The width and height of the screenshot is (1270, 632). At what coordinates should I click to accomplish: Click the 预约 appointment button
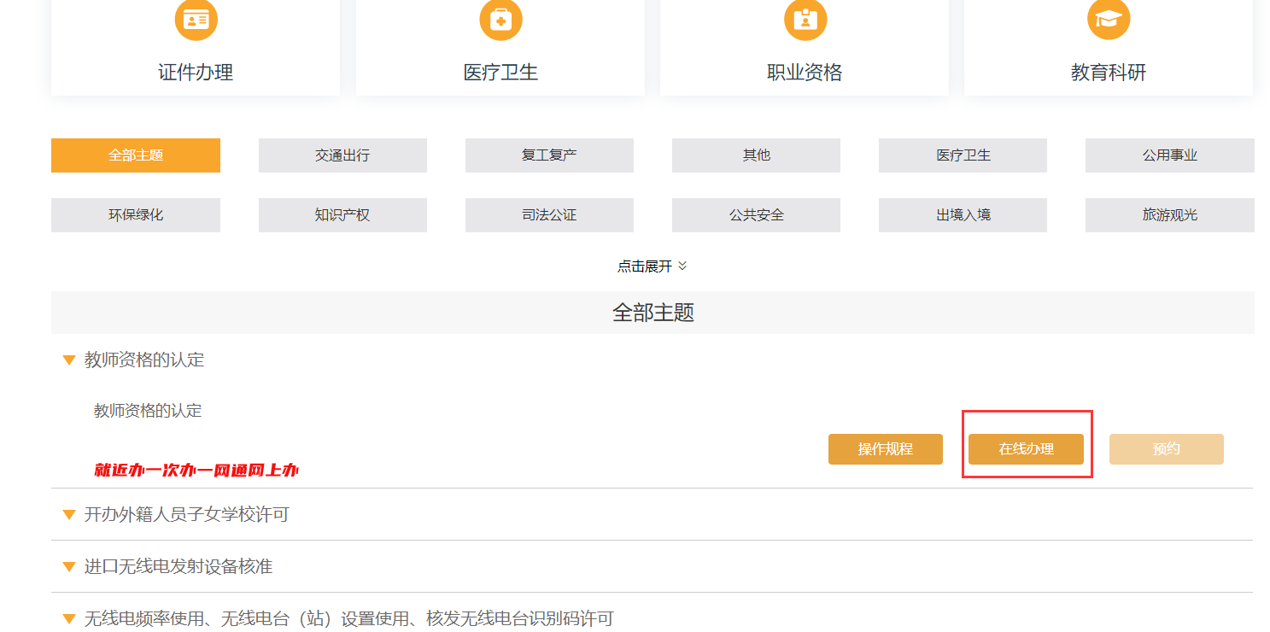coord(1166,449)
